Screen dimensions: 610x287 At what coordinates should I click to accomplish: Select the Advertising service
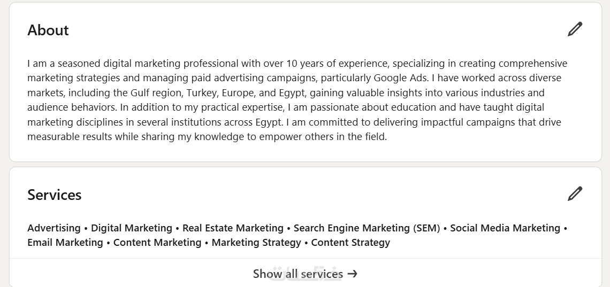pyautogui.click(x=54, y=228)
